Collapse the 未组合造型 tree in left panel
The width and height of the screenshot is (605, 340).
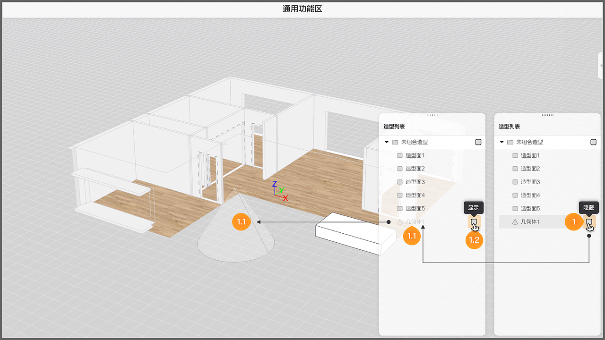[387, 142]
